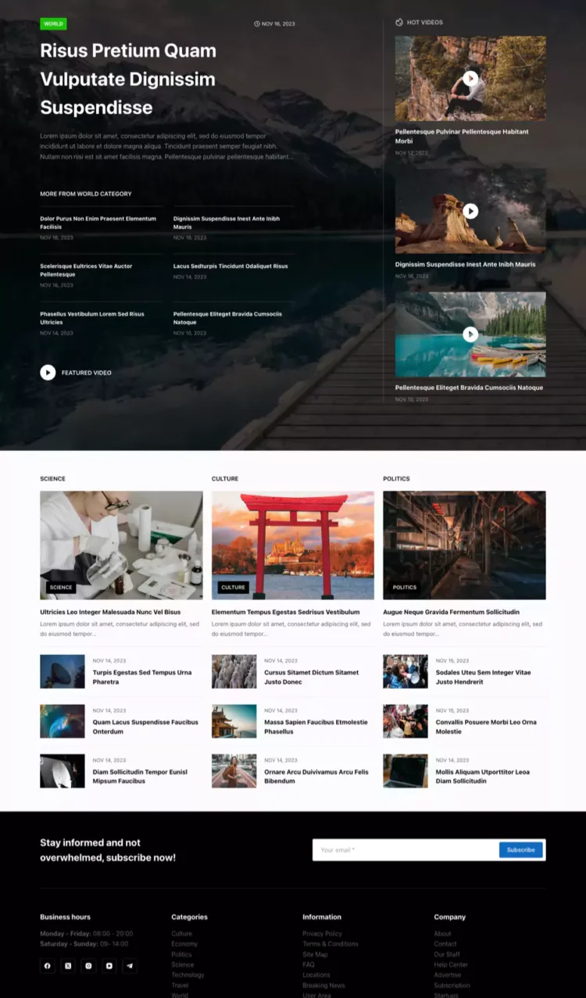Image resolution: width=586 pixels, height=998 pixels.
Task: Click the Facebook icon in the footer
Action: [48, 966]
